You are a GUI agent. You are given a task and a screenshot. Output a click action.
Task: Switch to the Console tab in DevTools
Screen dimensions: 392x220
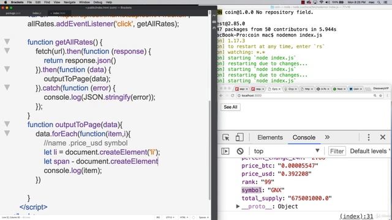[x=304, y=137]
